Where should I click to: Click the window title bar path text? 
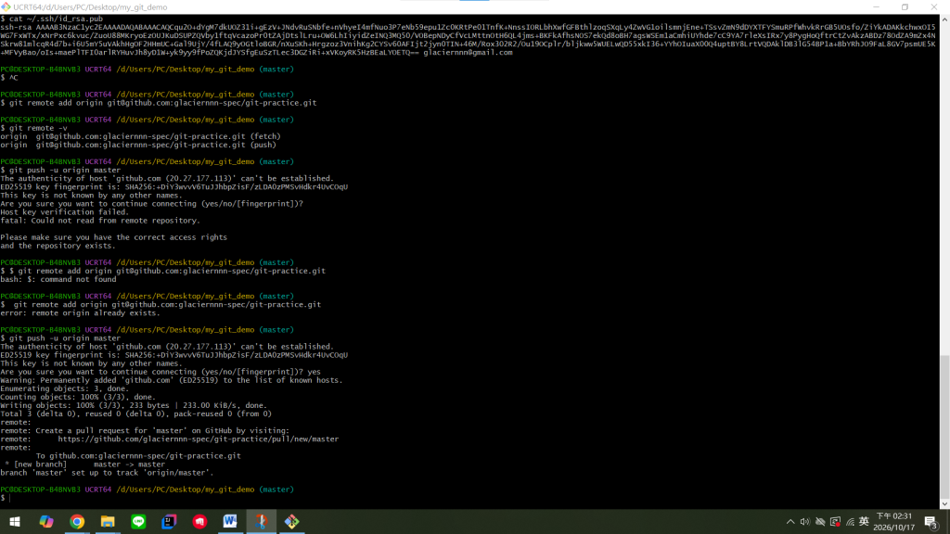click(x=90, y=7)
